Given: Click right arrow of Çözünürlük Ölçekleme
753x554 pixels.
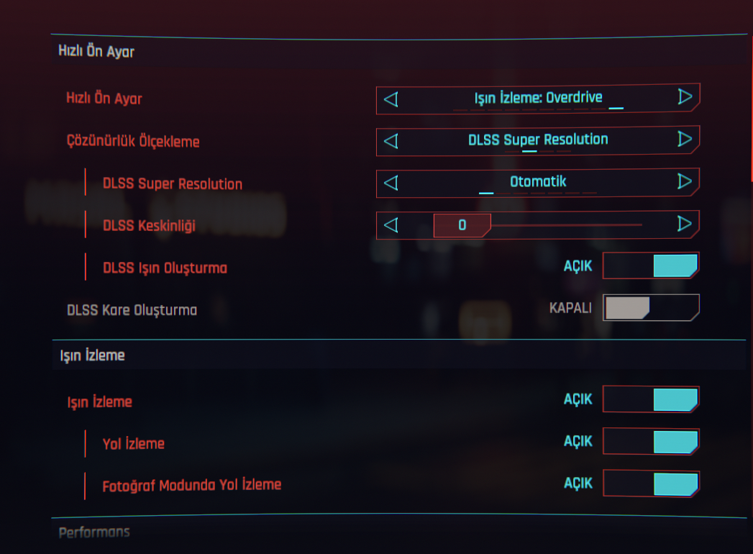Looking at the screenshot, I should coord(685,140).
